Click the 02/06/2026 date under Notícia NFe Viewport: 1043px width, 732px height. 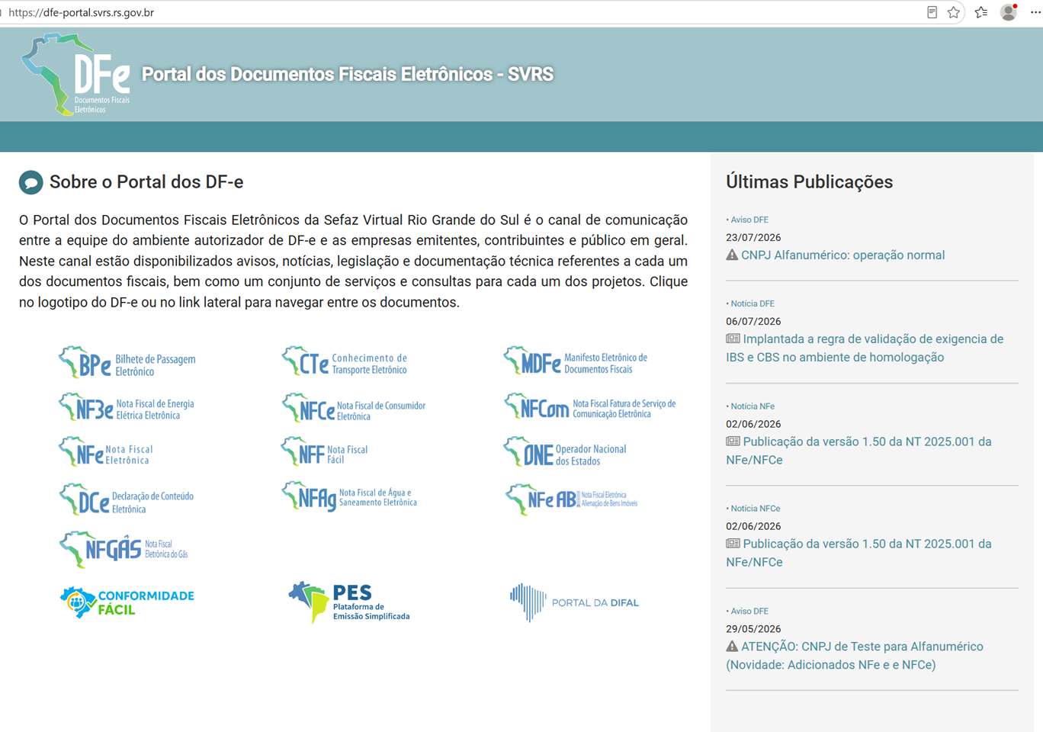click(753, 424)
